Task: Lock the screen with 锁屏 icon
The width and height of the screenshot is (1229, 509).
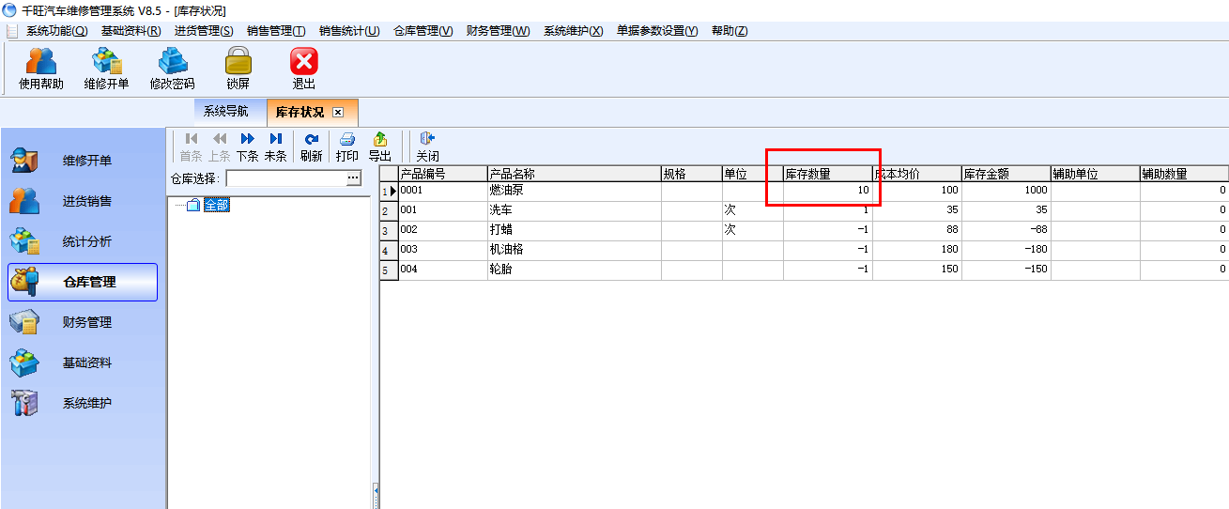Action: pos(238,69)
